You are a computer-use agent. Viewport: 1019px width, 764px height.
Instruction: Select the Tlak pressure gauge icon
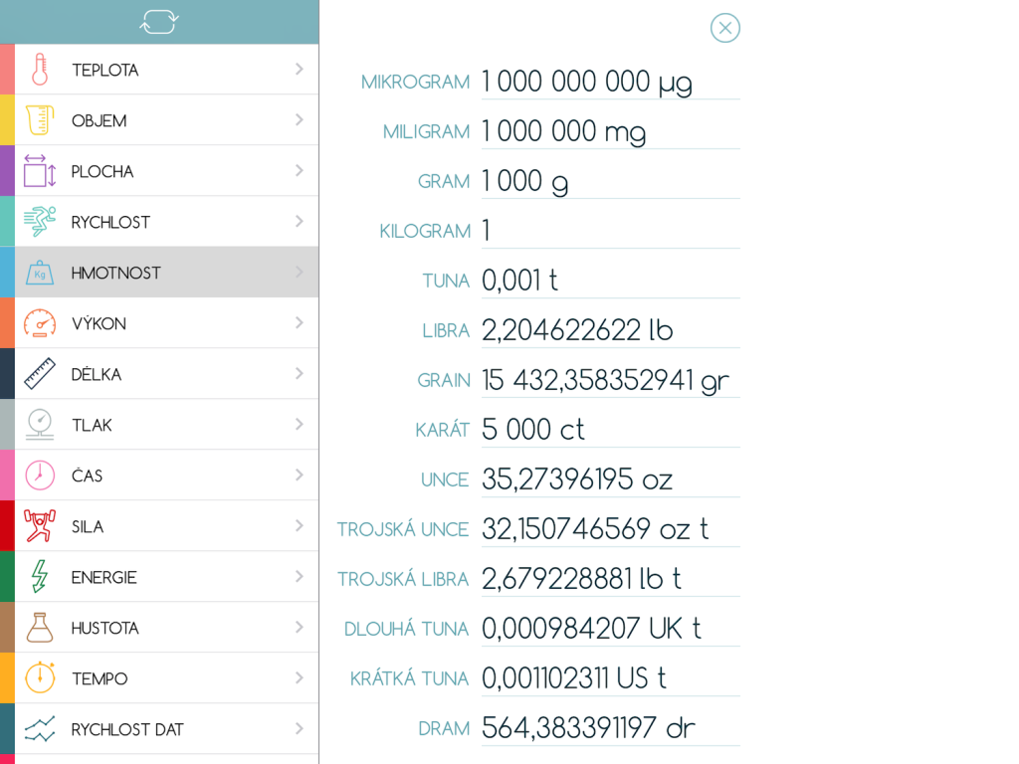click(40, 425)
